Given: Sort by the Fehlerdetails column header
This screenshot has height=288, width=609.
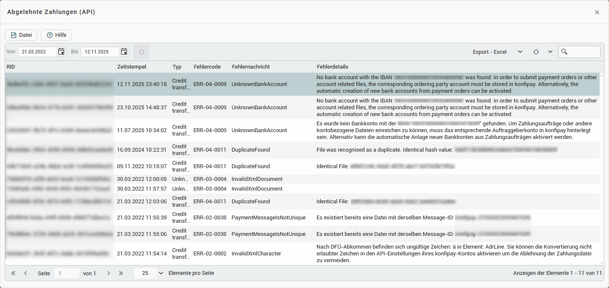Looking at the screenshot, I should 457,67.
